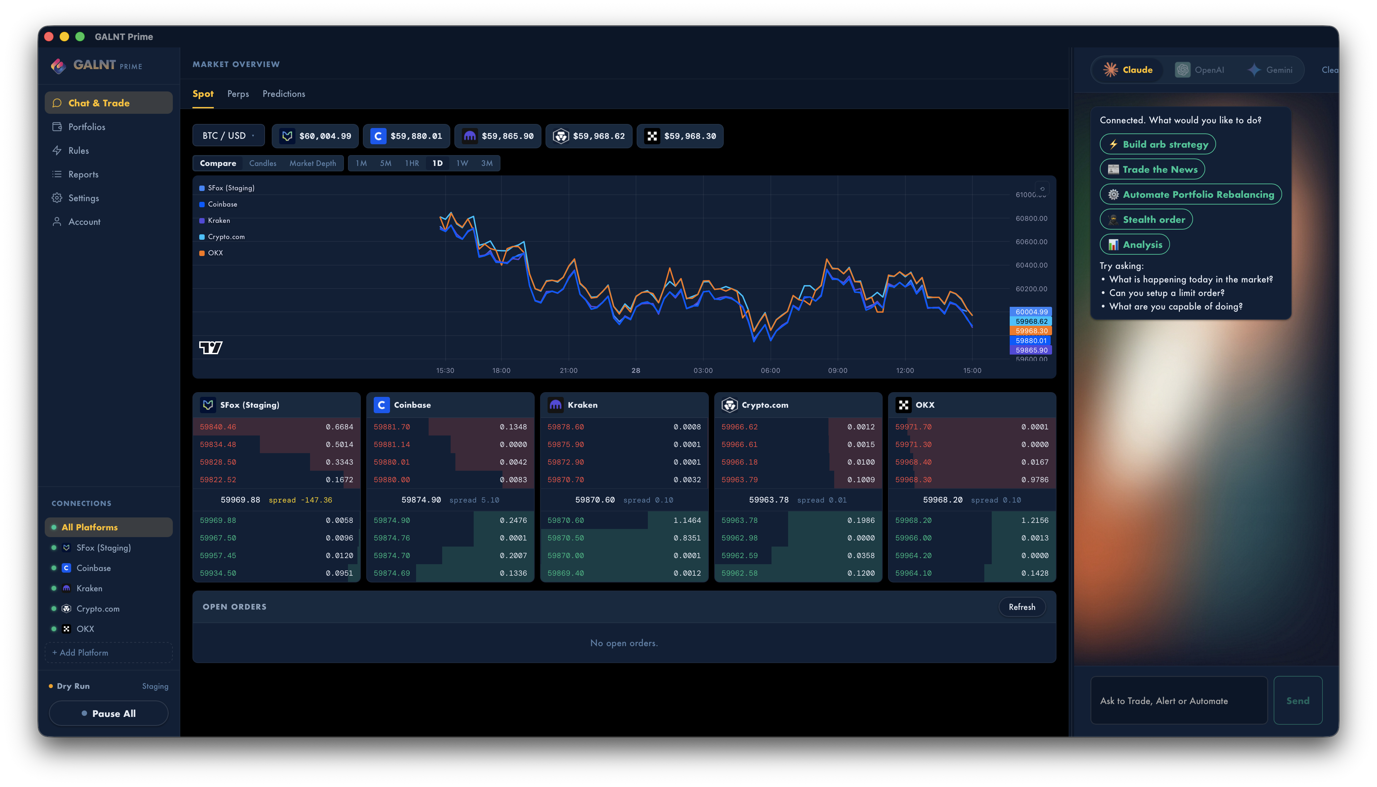Click the Pause All button
This screenshot has width=1377, height=787.
[109, 714]
